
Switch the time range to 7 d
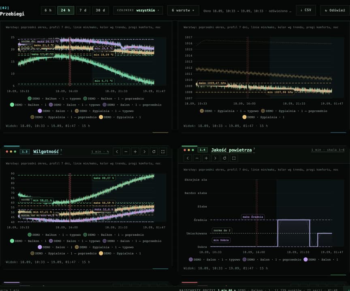(x=83, y=10)
